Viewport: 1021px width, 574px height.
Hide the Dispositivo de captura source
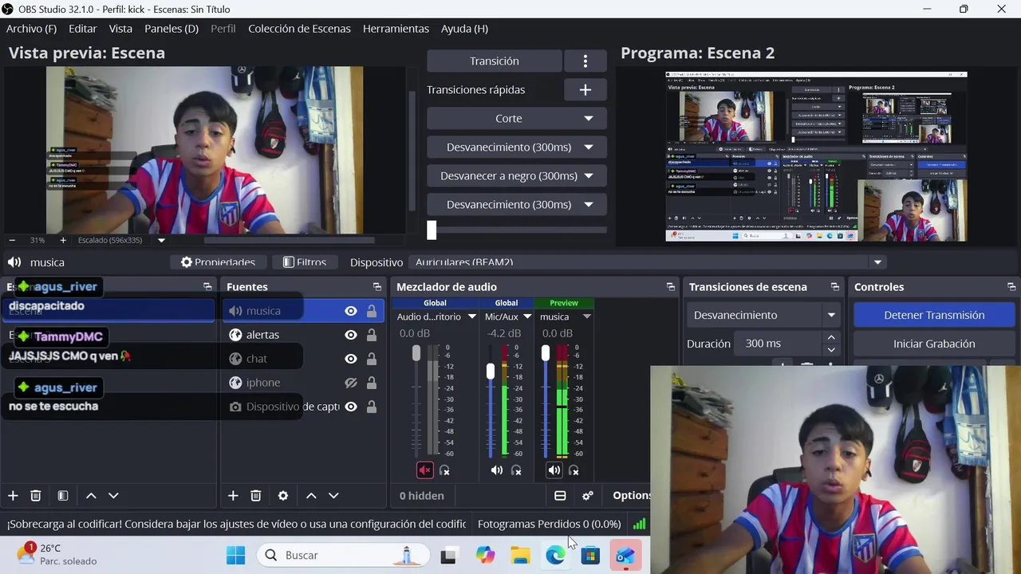coord(351,407)
